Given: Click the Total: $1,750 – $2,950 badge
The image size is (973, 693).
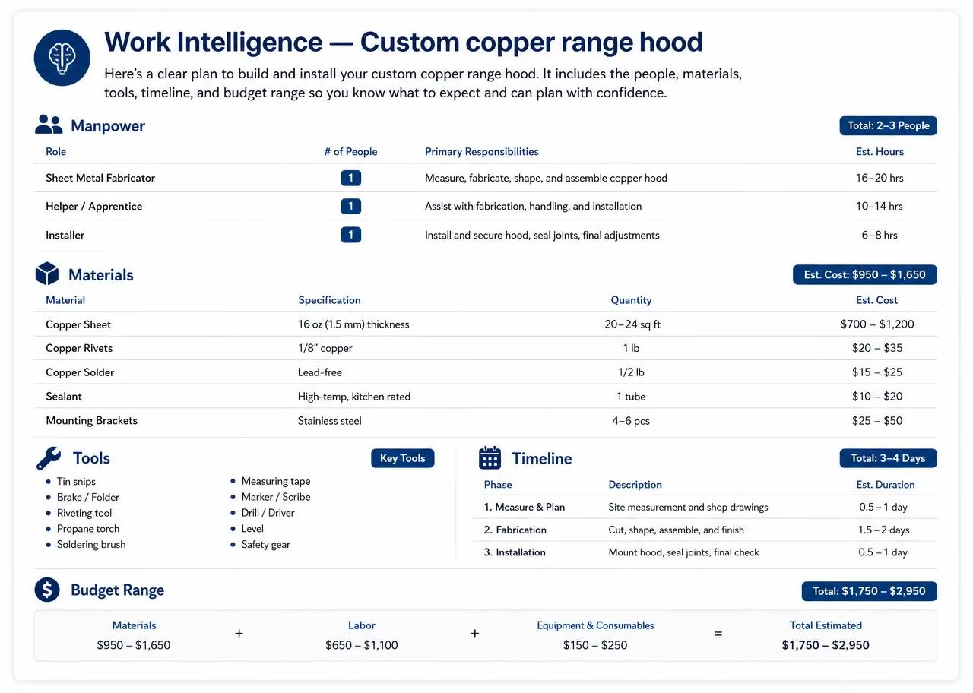Looking at the screenshot, I should 870,591.
